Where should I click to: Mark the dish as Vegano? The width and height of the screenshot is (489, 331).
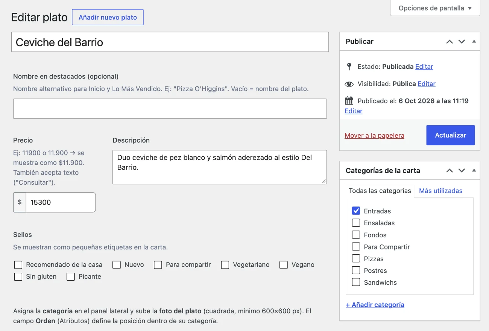pos(284,265)
